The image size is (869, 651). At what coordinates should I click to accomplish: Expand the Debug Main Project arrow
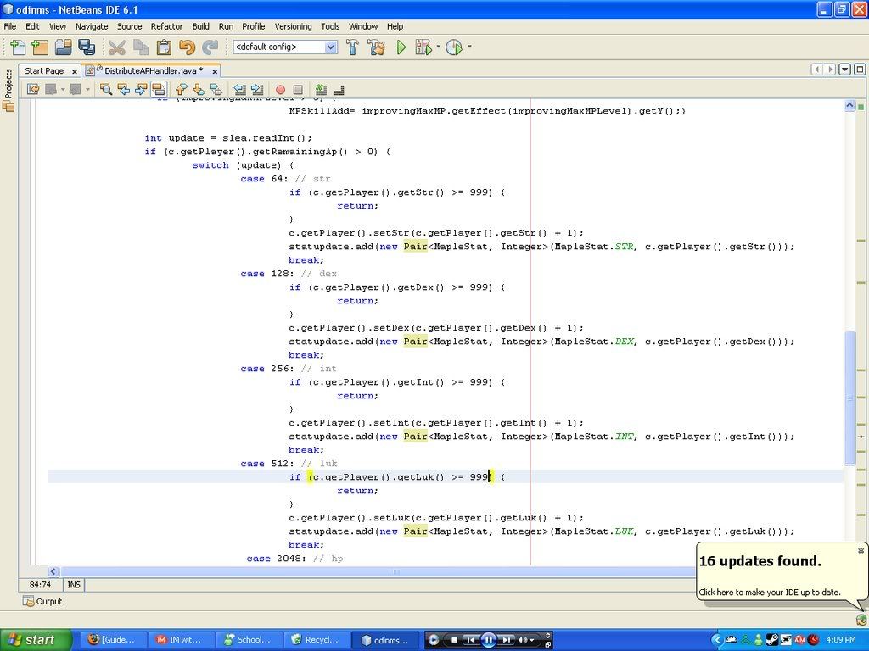point(438,47)
